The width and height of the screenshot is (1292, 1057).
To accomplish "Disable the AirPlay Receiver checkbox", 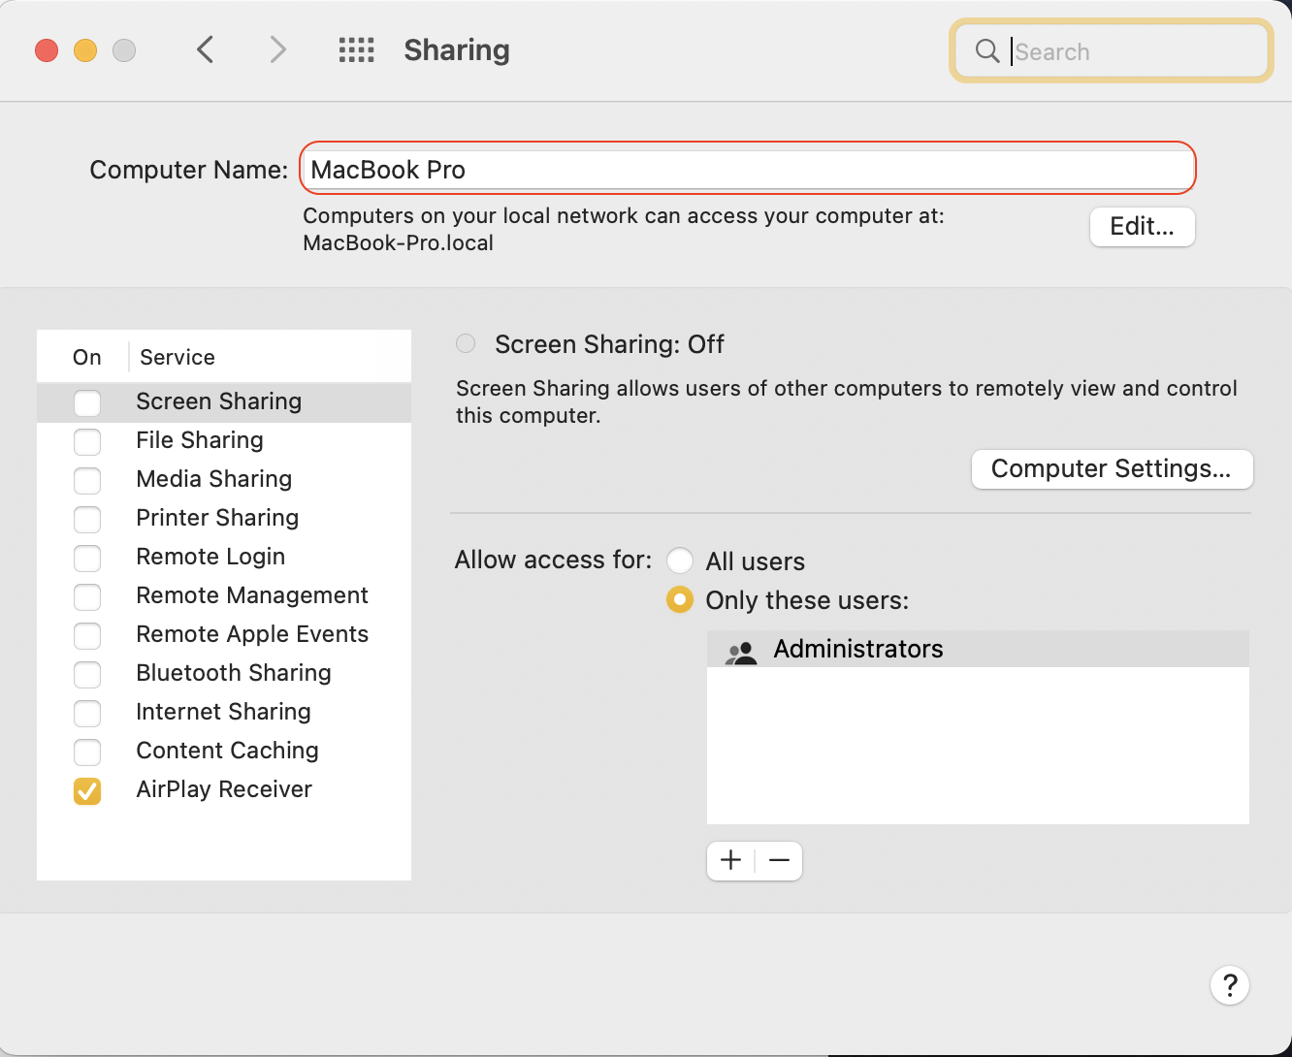I will click(x=87, y=791).
